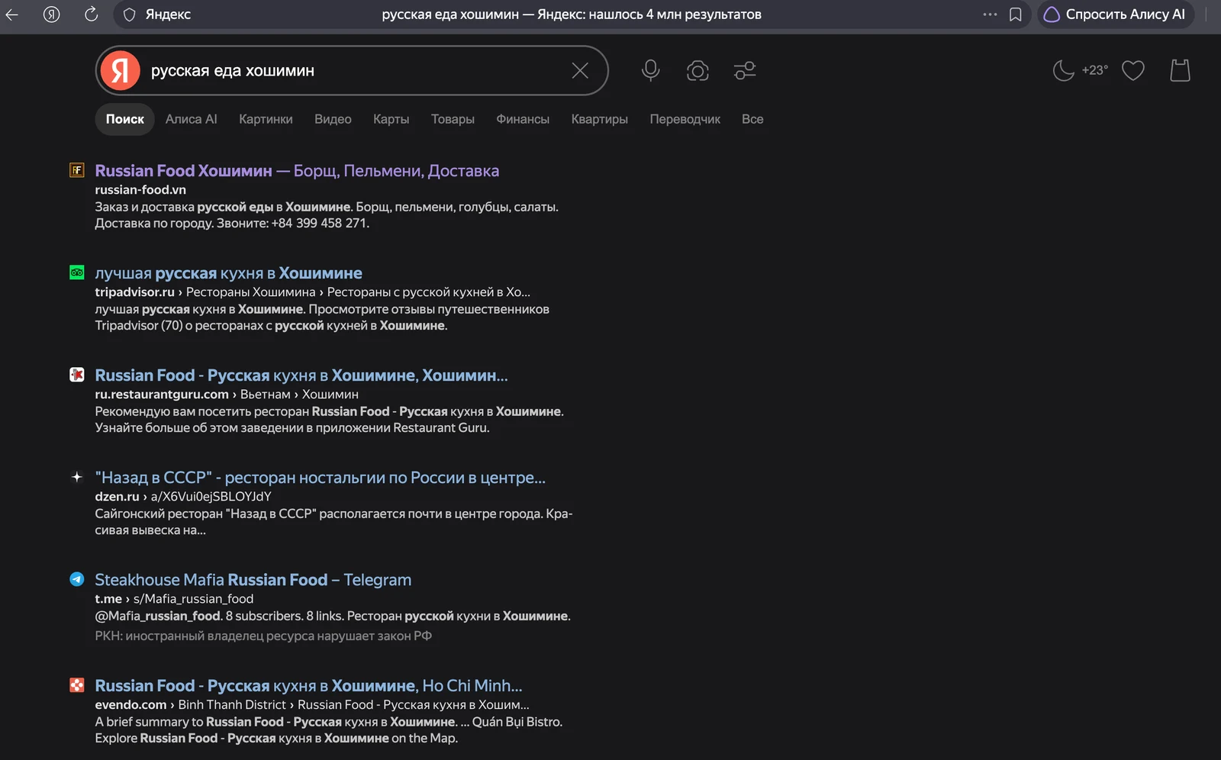Open the ru.restaurantguru.com Russian Food result title

[x=301, y=375]
